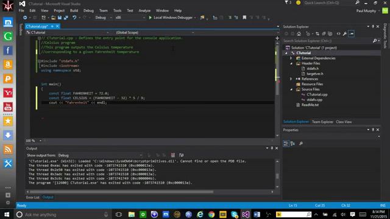The image size is (390, 219).
Task: Click the Categorized icon in Properties panel
Action: click(x=286, y=144)
